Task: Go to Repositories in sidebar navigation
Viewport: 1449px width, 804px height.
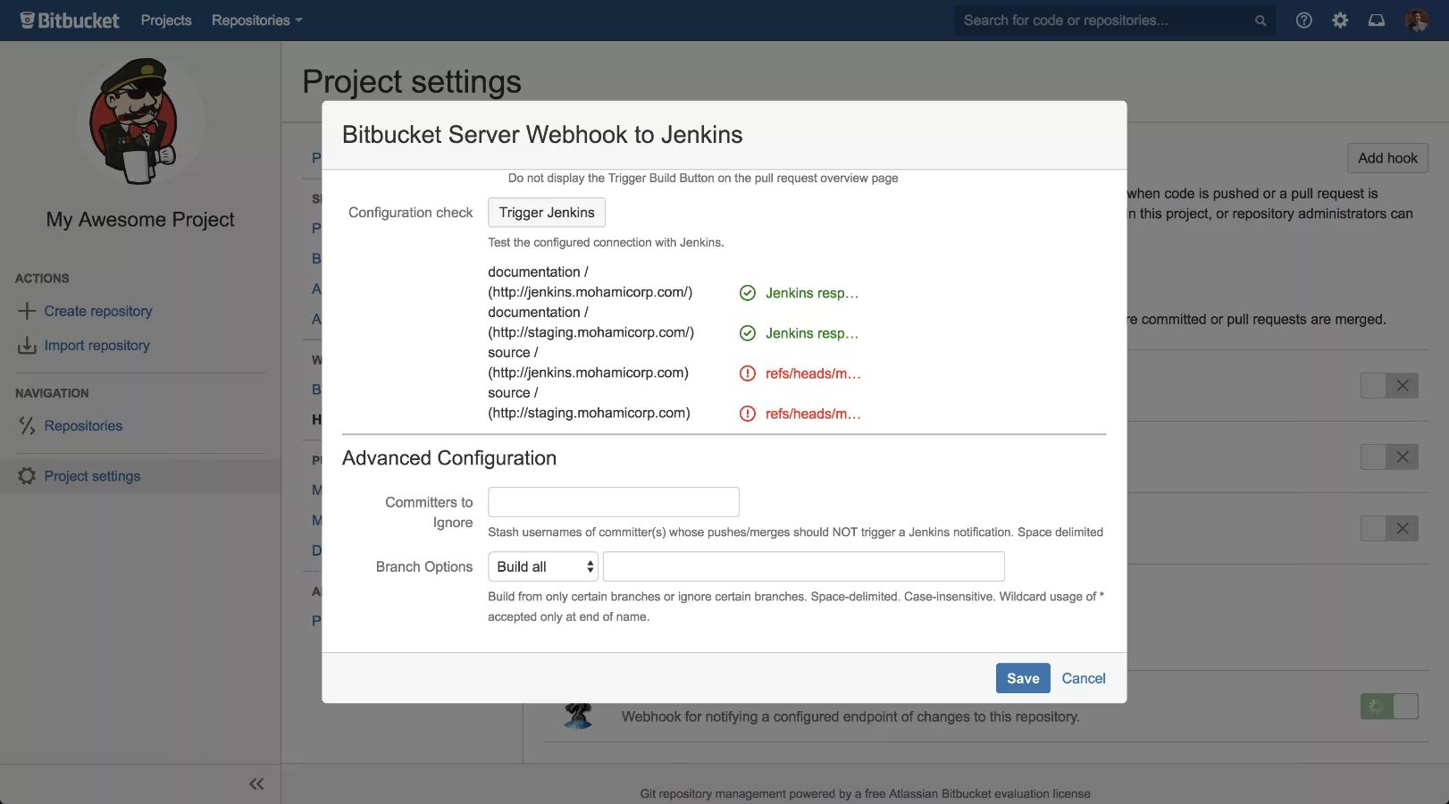Action: [83, 426]
